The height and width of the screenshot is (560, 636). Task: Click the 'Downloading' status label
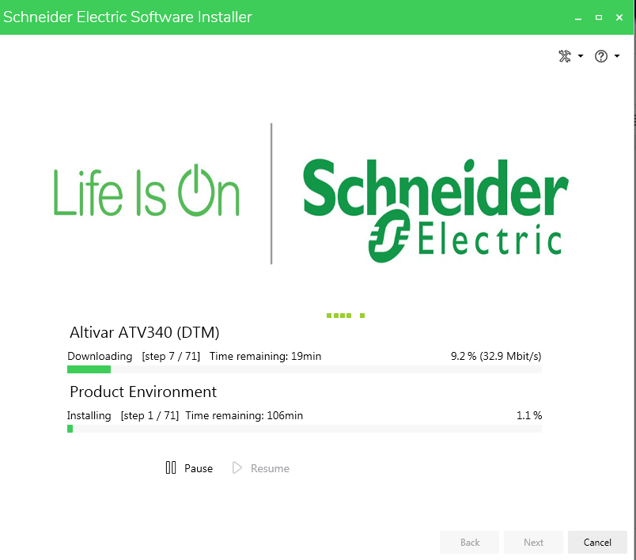[100, 357]
